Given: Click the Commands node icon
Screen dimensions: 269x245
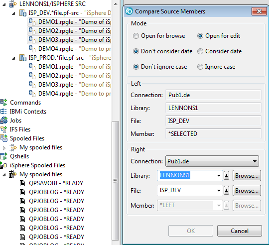Looking at the screenshot, I should coord(3,103).
